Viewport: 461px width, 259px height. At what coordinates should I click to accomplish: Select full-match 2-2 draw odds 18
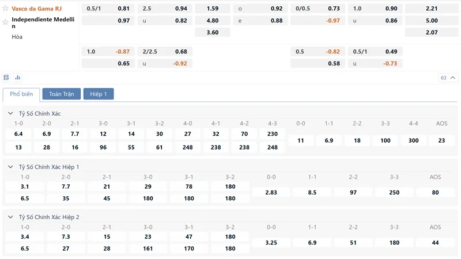pos(357,140)
